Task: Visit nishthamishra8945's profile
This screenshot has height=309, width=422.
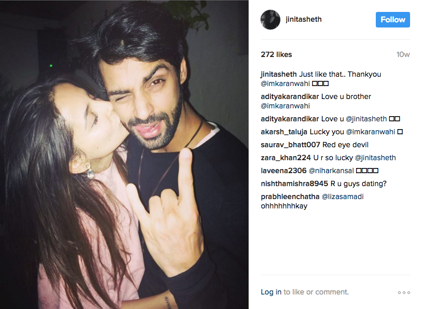Action: click(x=294, y=184)
